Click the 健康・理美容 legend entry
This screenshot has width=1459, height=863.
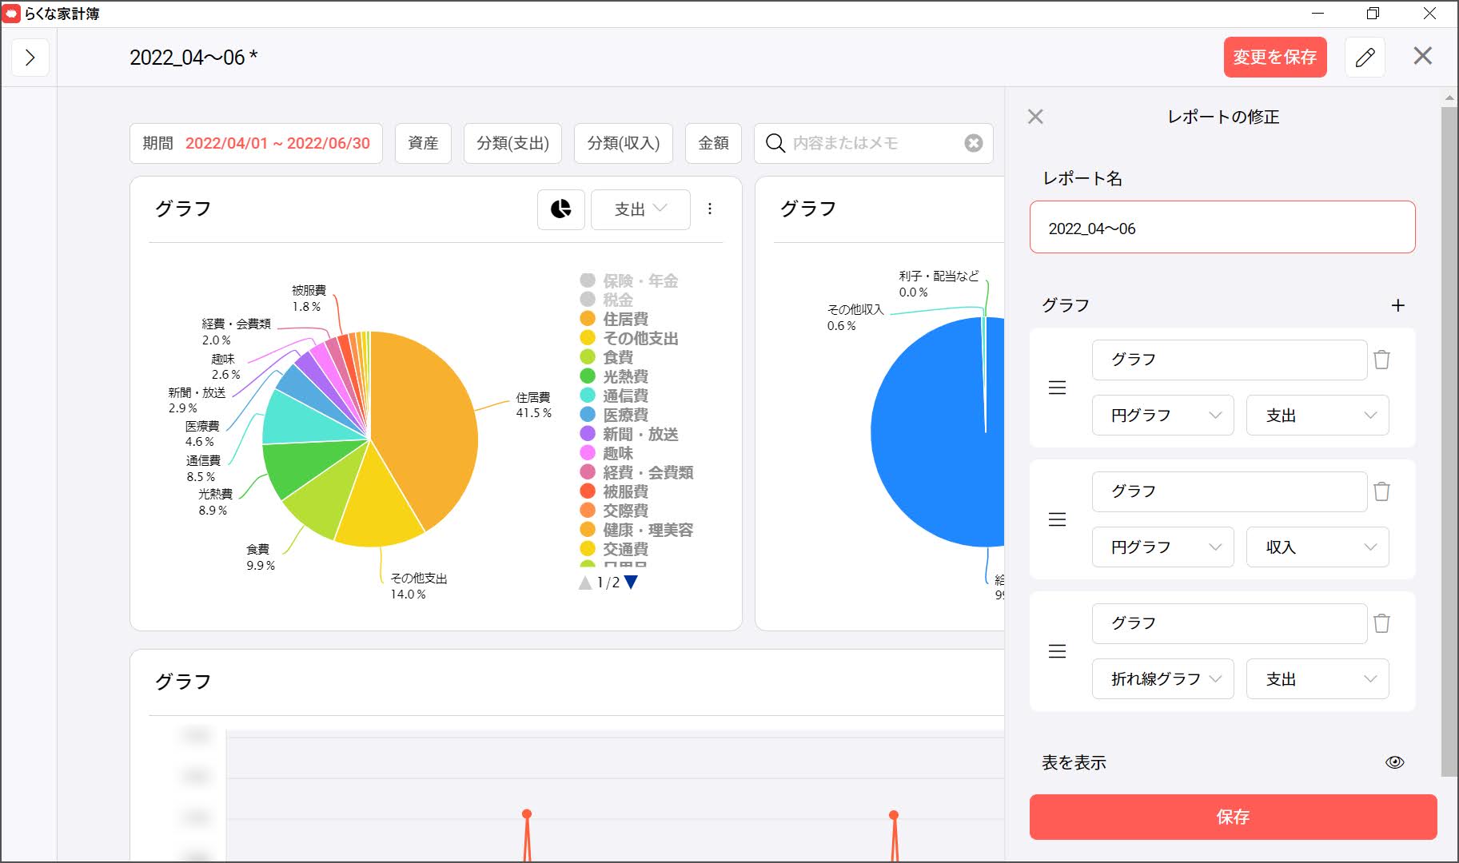(x=636, y=530)
